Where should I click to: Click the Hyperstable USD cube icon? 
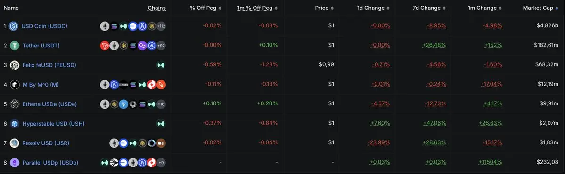point(15,124)
